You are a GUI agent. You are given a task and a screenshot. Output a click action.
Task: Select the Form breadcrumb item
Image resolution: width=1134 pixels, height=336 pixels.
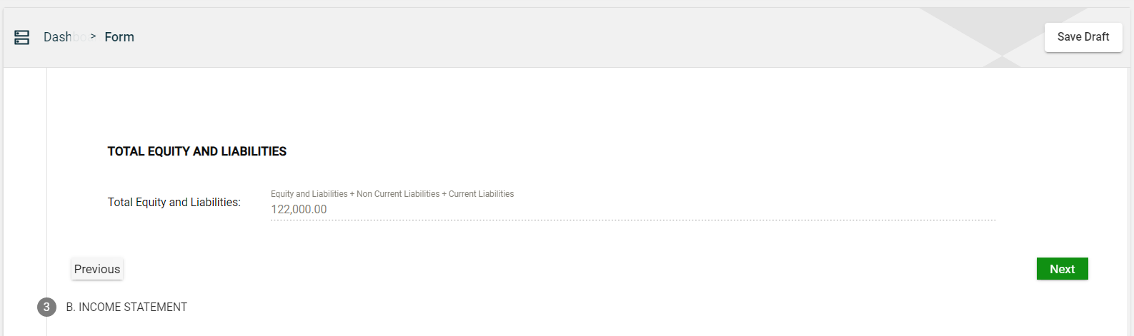119,37
